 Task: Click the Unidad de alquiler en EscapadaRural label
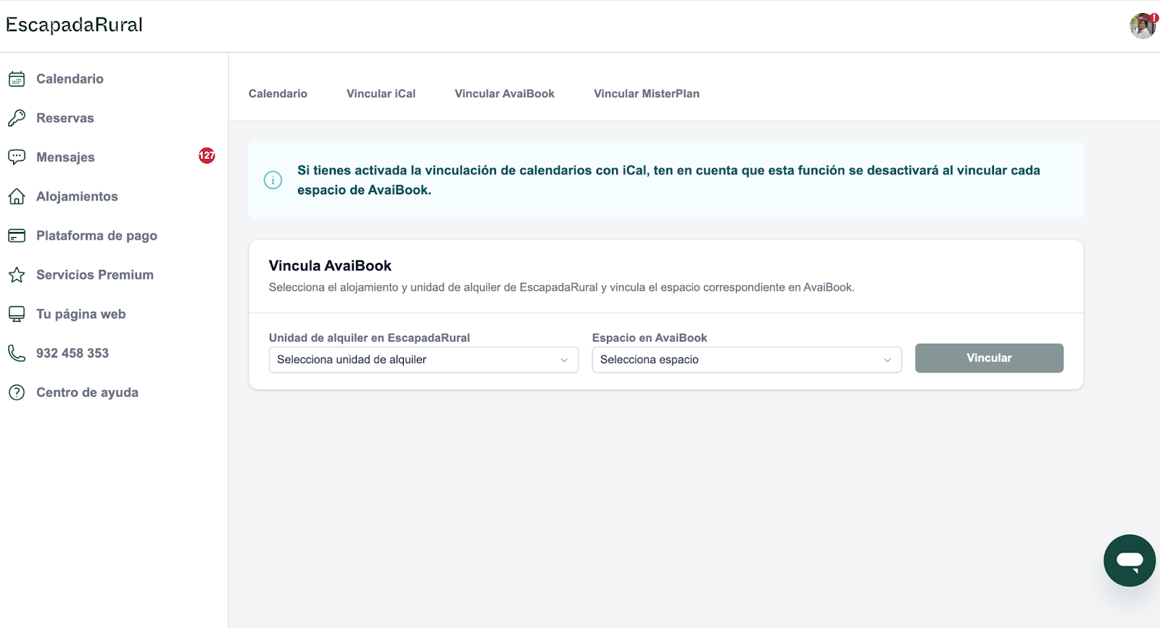click(x=369, y=338)
